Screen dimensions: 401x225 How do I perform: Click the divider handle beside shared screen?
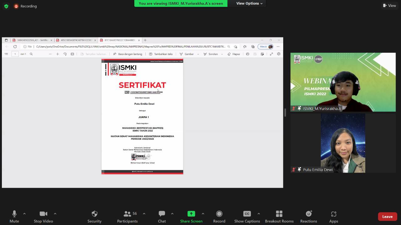[285, 112]
